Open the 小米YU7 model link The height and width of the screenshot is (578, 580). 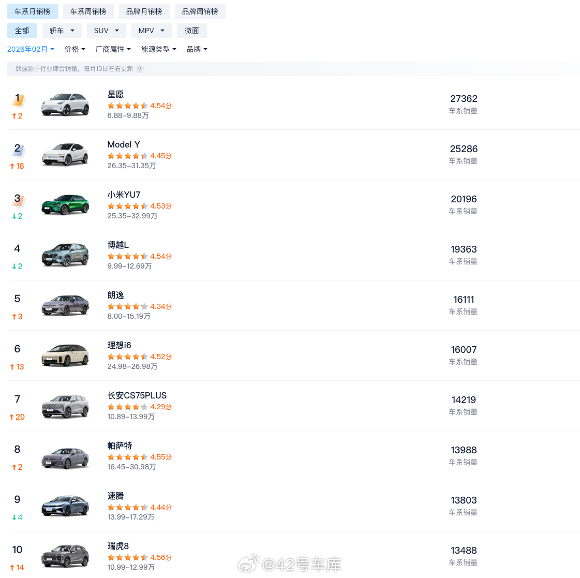click(x=124, y=195)
